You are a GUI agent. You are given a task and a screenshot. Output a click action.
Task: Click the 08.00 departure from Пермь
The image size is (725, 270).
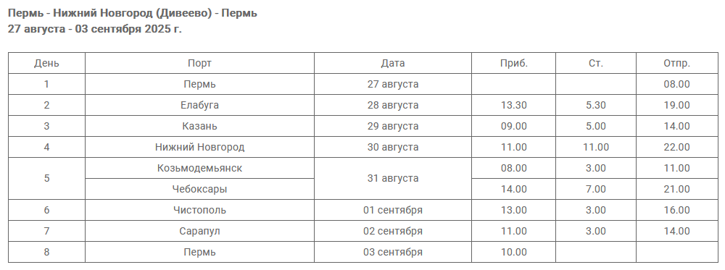(x=677, y=84)
